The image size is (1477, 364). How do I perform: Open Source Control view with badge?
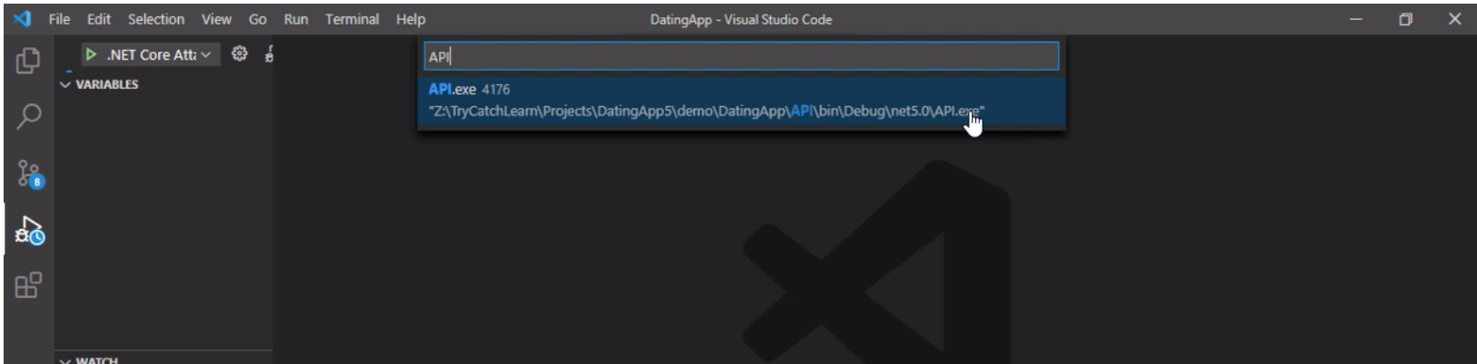point(30,174)
